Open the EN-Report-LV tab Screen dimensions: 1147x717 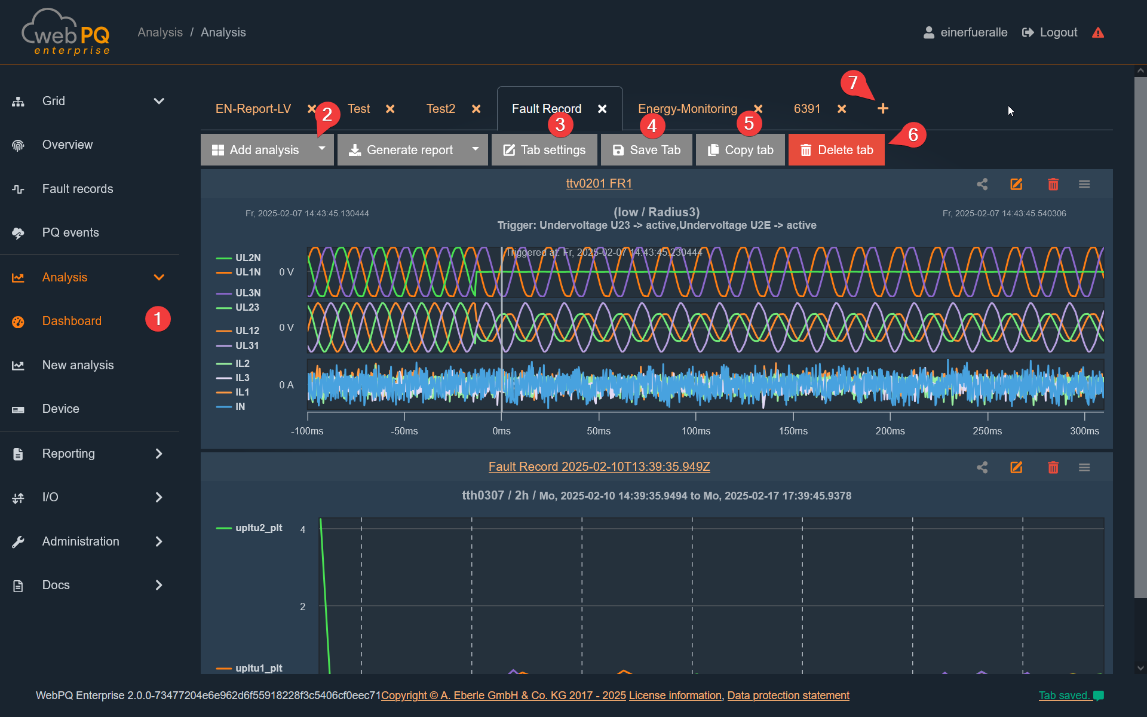click(253, 109)
